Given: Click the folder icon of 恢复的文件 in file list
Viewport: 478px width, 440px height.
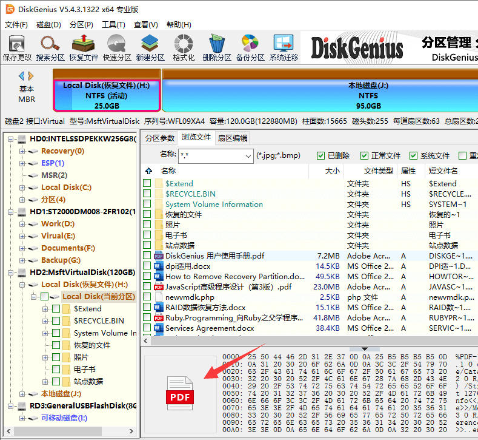Looking at the screenshot, I should point(159,215).
